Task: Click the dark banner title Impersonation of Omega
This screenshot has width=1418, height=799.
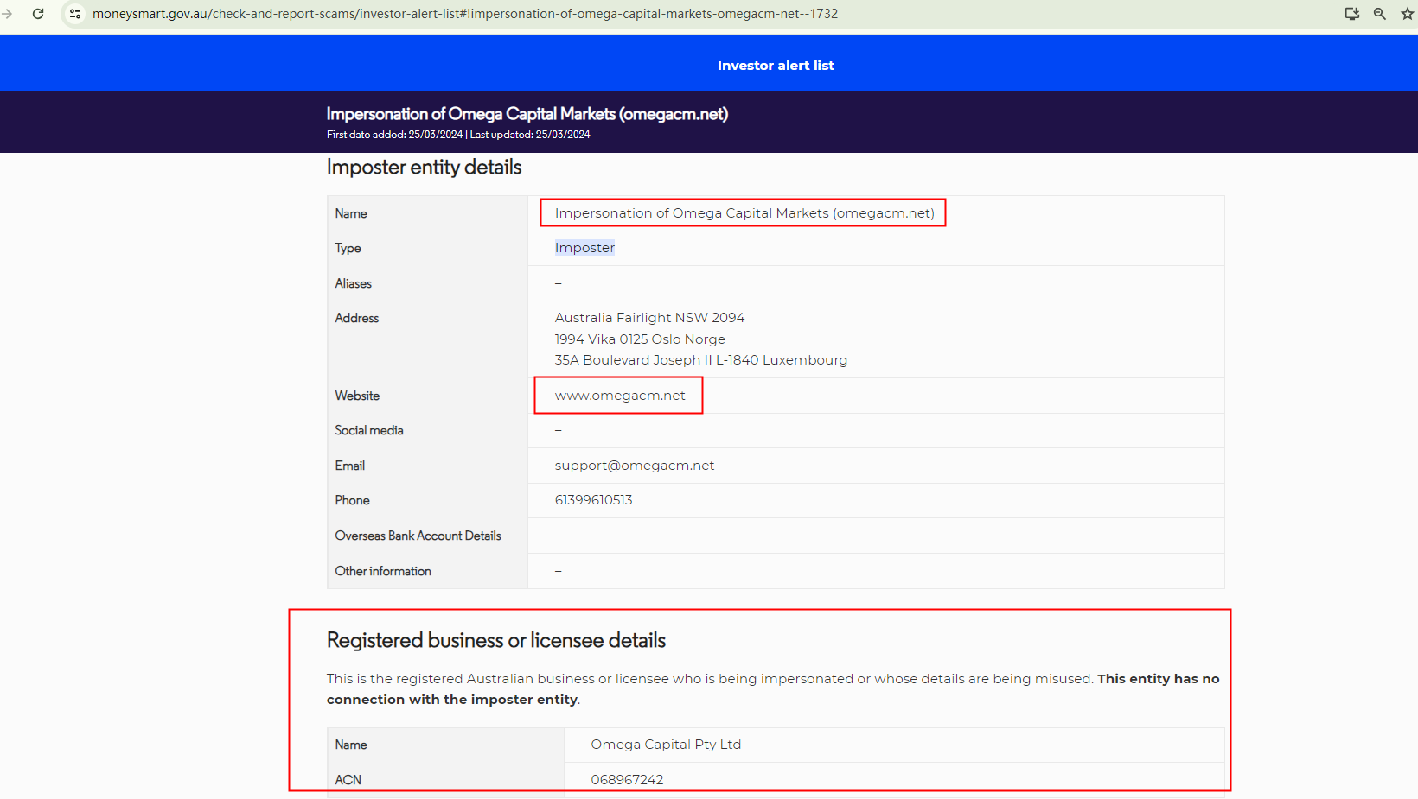Action: (527, 114)
